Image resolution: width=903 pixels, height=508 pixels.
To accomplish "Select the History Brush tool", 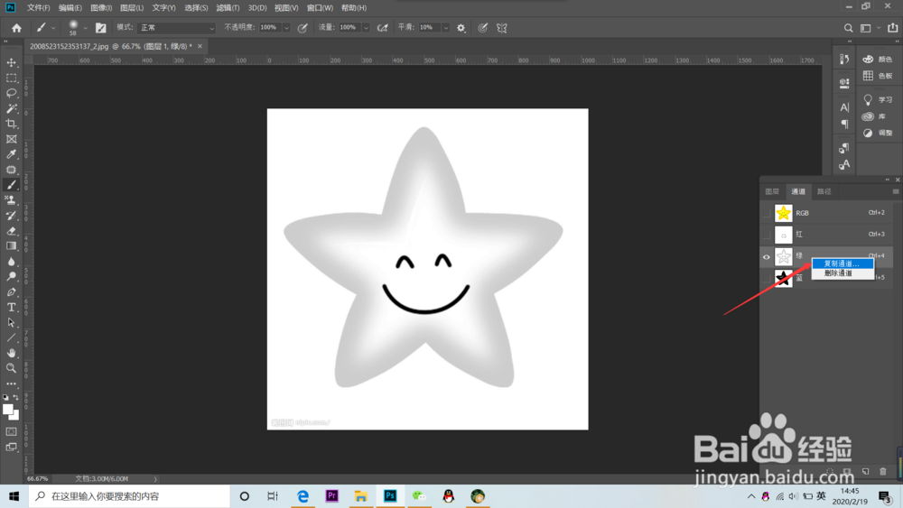I will click(11, 215).
